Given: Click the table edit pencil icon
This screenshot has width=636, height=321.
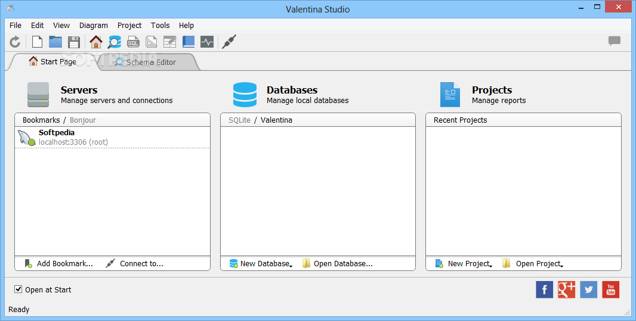Looking at the screenshot, I should point(169,42).
